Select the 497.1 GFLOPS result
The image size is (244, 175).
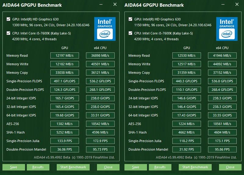pos(65,81)
